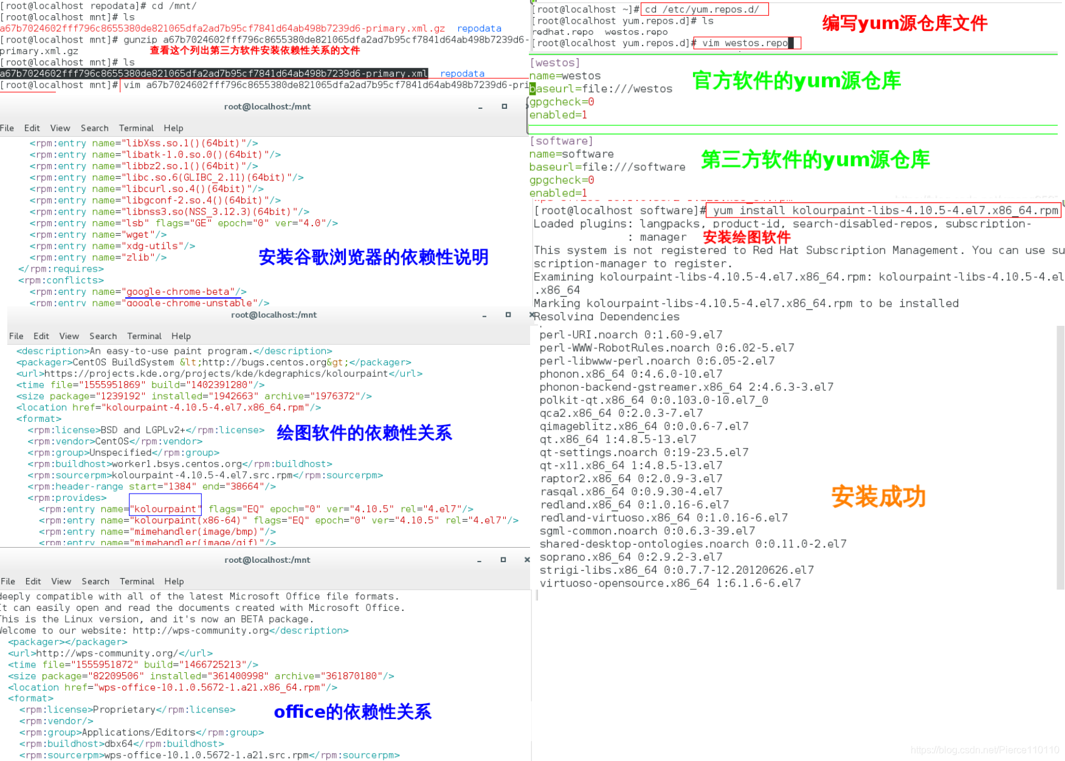Click the rpm:entry named 'zlib'

98,258
